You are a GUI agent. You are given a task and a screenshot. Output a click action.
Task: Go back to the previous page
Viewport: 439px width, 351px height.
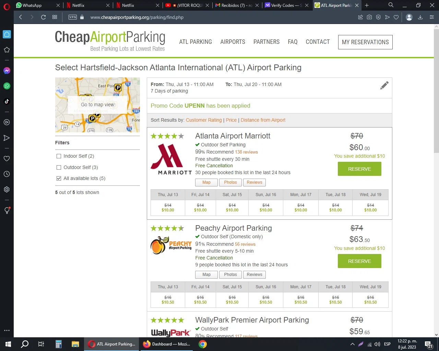pos(21,17)
